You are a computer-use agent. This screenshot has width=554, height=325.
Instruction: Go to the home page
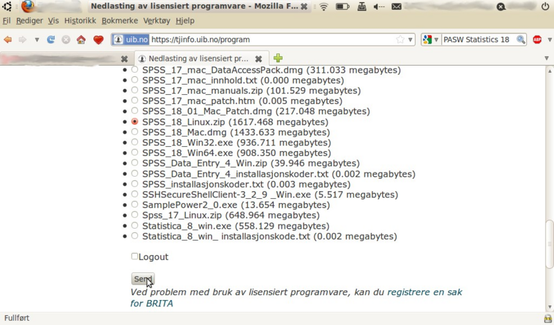click(x=81, y=39)
